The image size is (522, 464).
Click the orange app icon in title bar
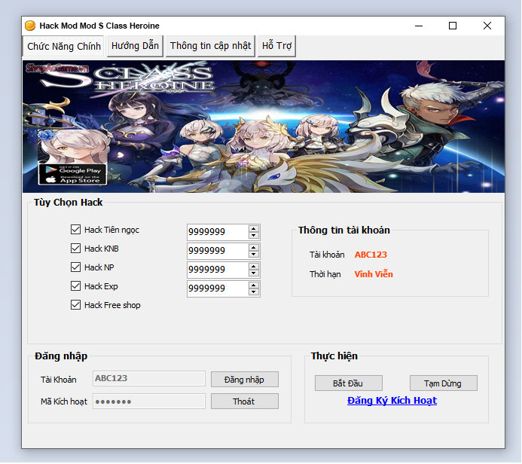[x=30, y=26]
